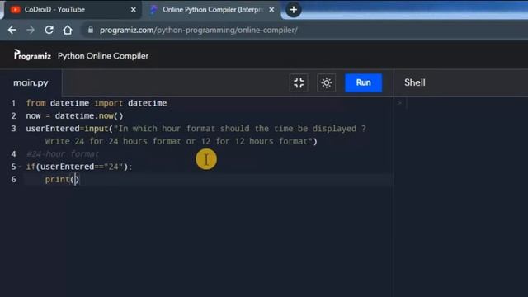Collapse the if block fold arrow on line 5
This screenshot has height=297, width=528.
(20, 167)
